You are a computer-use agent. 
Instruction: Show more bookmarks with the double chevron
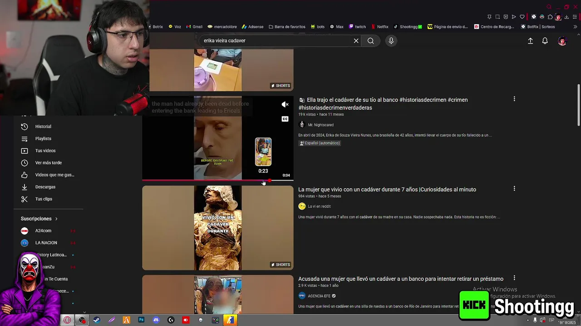pyautogui.click(x=575, y=27)
